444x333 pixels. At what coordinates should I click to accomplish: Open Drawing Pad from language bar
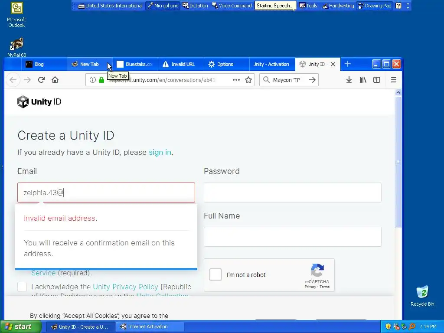click(x=374, y=6)
